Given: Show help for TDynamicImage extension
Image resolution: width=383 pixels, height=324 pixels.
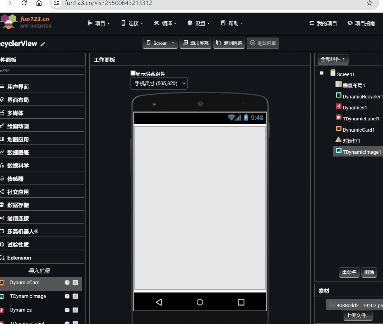Looking at the screenshot, I should pos(67,296).
